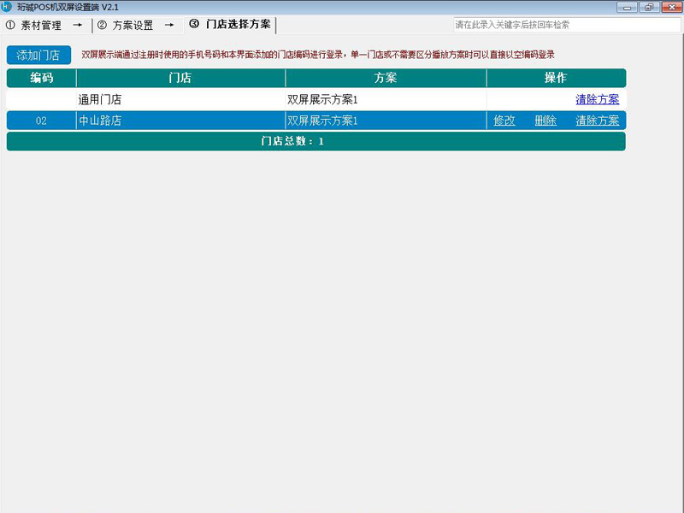684x513 pixels.
Task: Click the 方案 column header
Action: coord(386,78)
